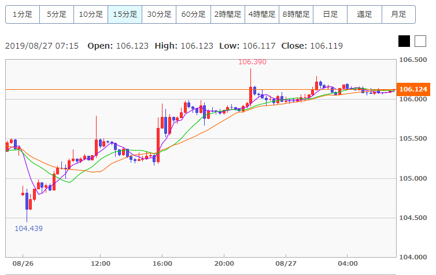436x275 pixels.
Task: Show the daily 日足 chart
Action: (x=330, y=14)
